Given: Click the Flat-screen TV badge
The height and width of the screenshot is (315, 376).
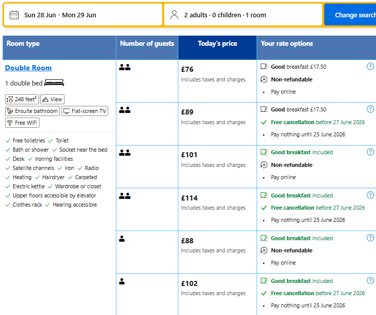Looking at the screenshot, I should [x=85, y=111].
